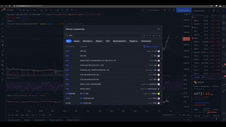226x127 pixels.
Task: Toggle the лог price scale option
Action: pyautogui.click(x=184, y=115)
